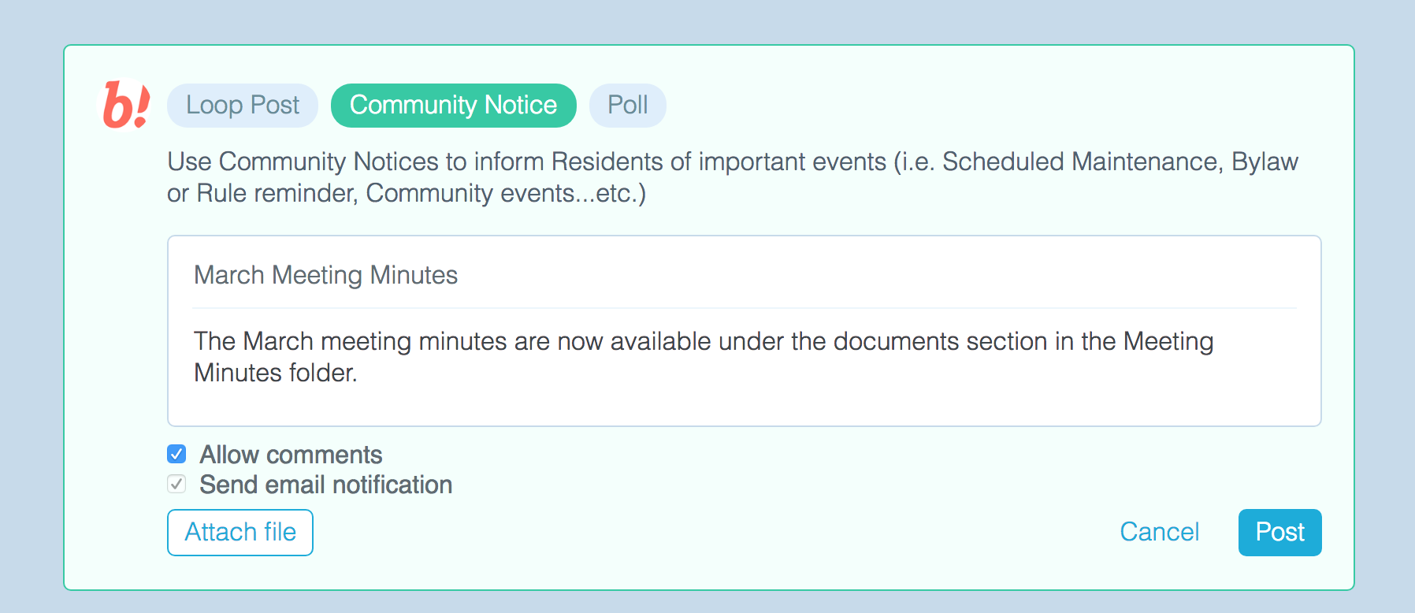Screen dimensions: 1415x613
Task: Select the Community Notice tab
Action: pyautogui.click(x=453, y=106)
